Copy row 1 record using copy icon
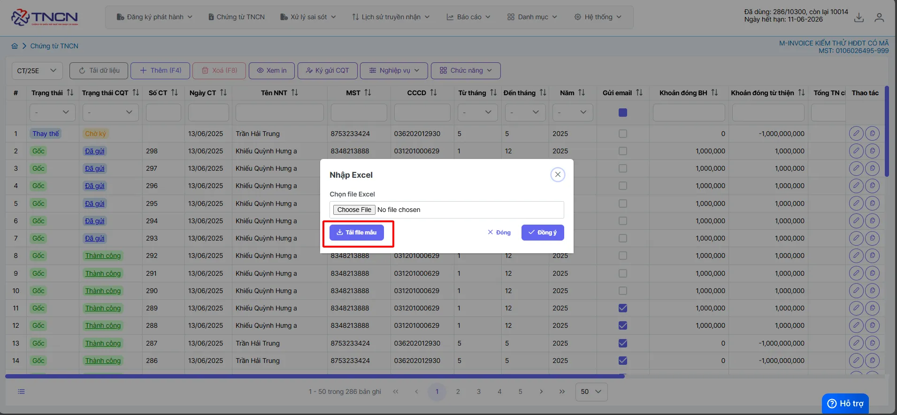Image resolution: width=897 pixels, height=415 pixels. coord(872,134)
